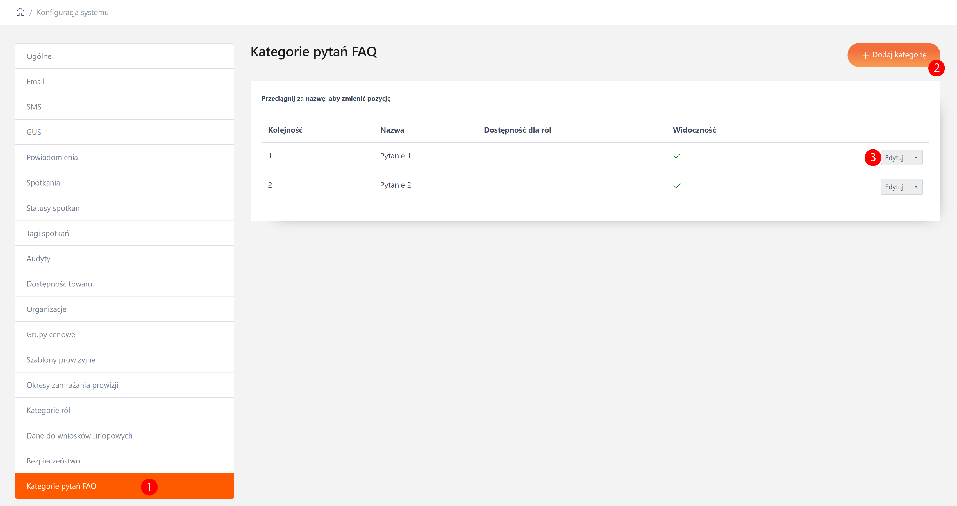Image resolution: width=957 pixels, height=506 pixels.
Task: Click Edytuj for Pytanie 1 row
Action: [x=894, y=158]
